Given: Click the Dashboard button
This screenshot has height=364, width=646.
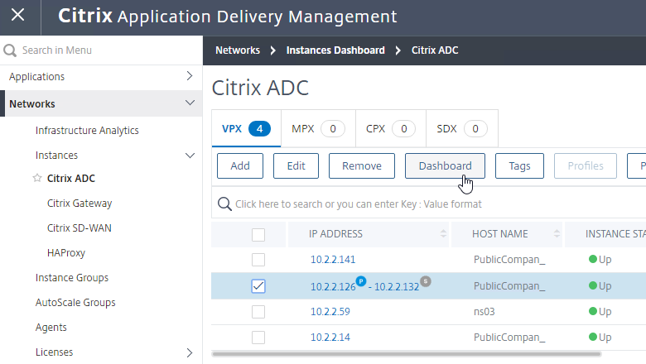Looking at the screenshot, I should (445, 165).
